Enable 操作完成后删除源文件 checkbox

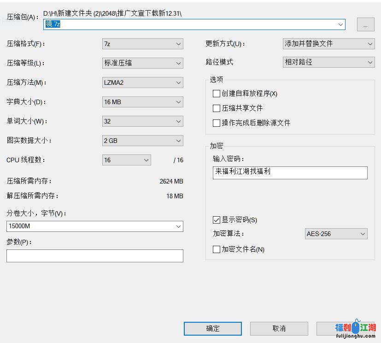point(217,123)
